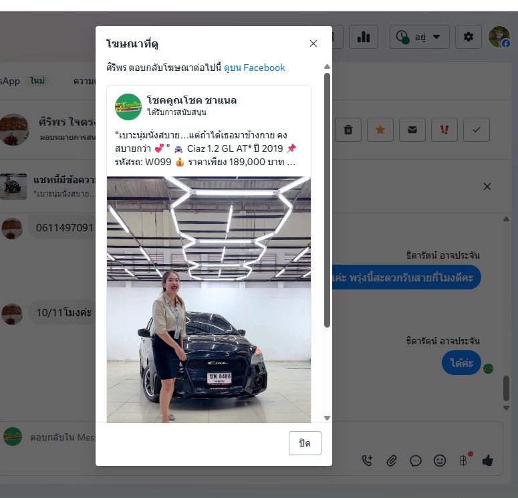
Task: Close the ad preview dialog with X
Action: (313, 43)
